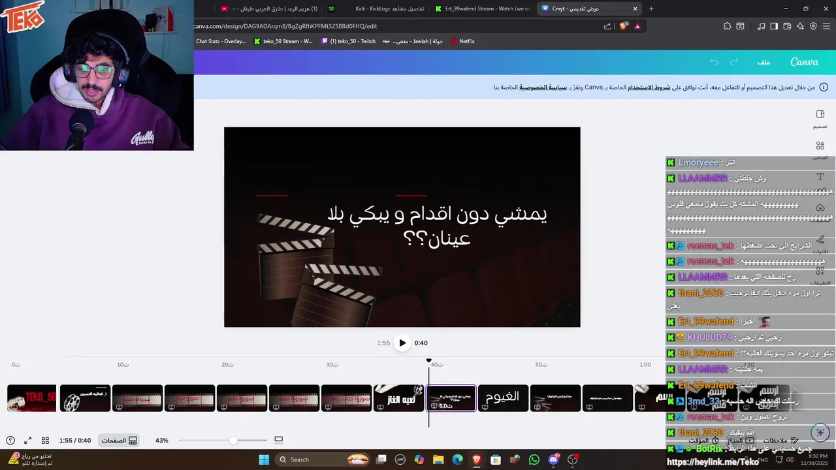Open Brave Shields lion icon in address bar

(623, 26)
